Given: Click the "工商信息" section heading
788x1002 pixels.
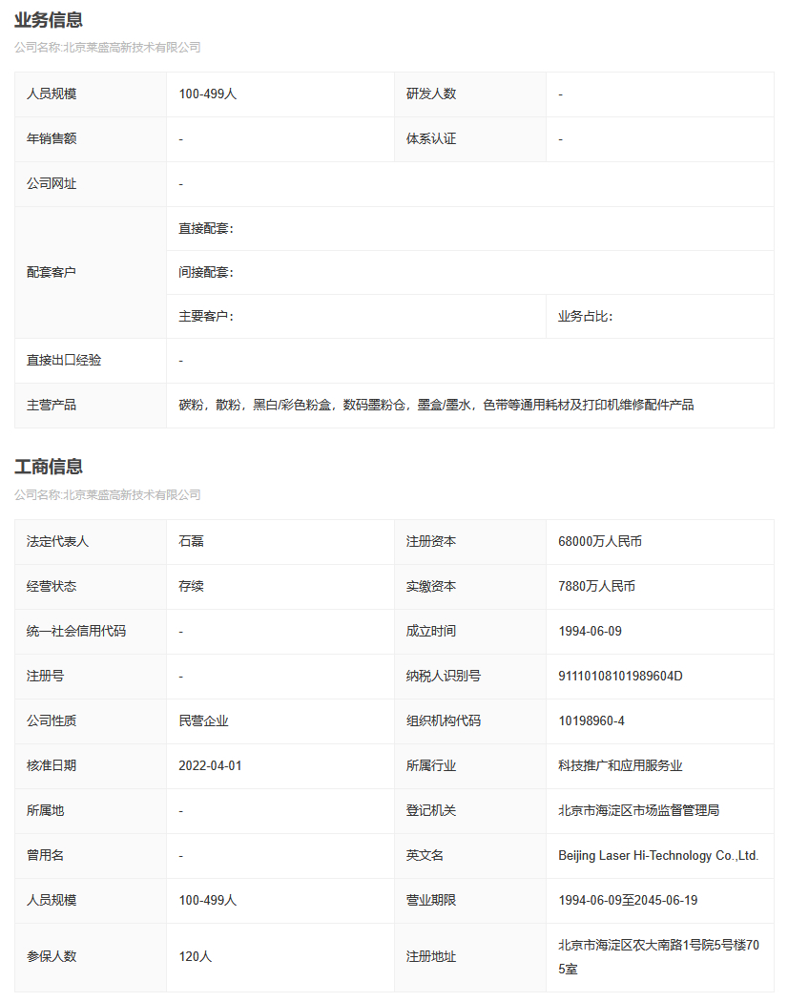Looking at the screenshot, I should click(49, 467).
